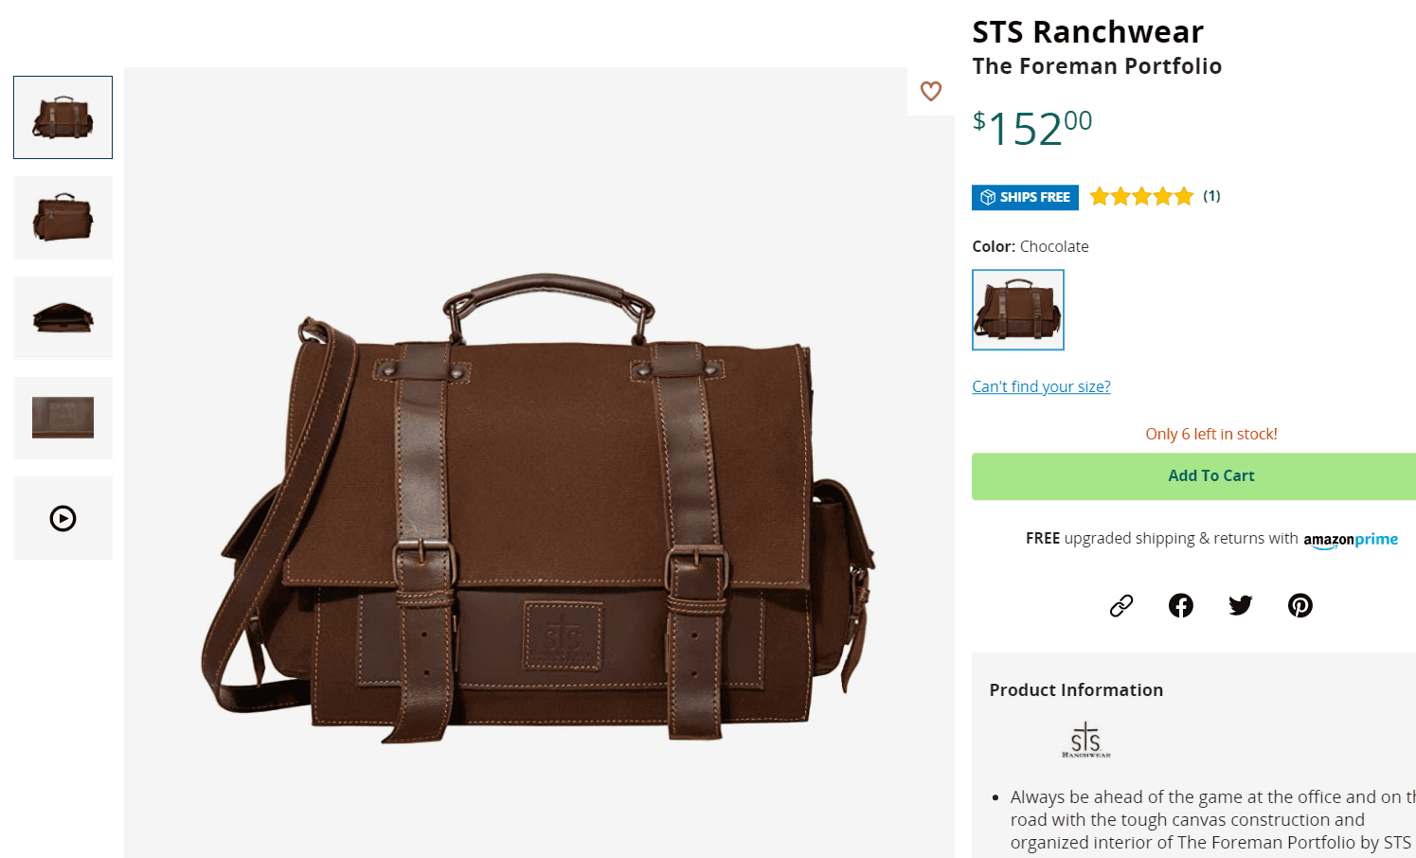The width and height of the screenshot is (1416, 858).
Task: Share the product on Twitter
Action: coord(1241,605)
